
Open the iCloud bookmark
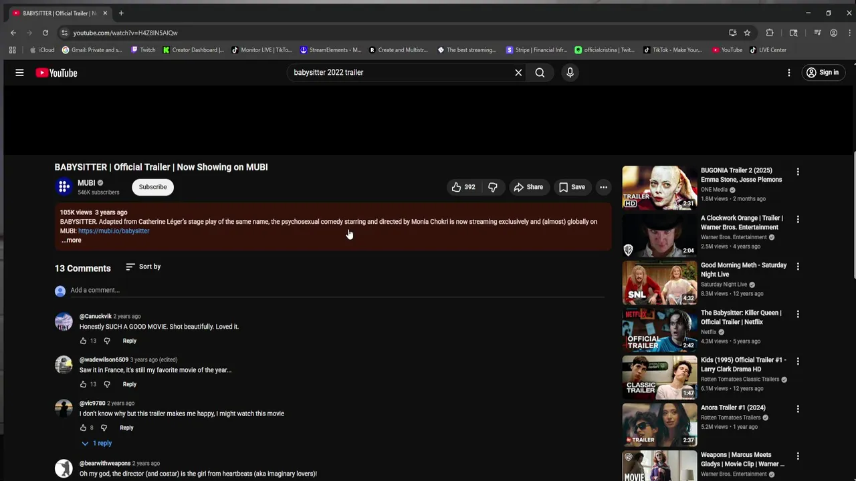[x=42, y=50]
